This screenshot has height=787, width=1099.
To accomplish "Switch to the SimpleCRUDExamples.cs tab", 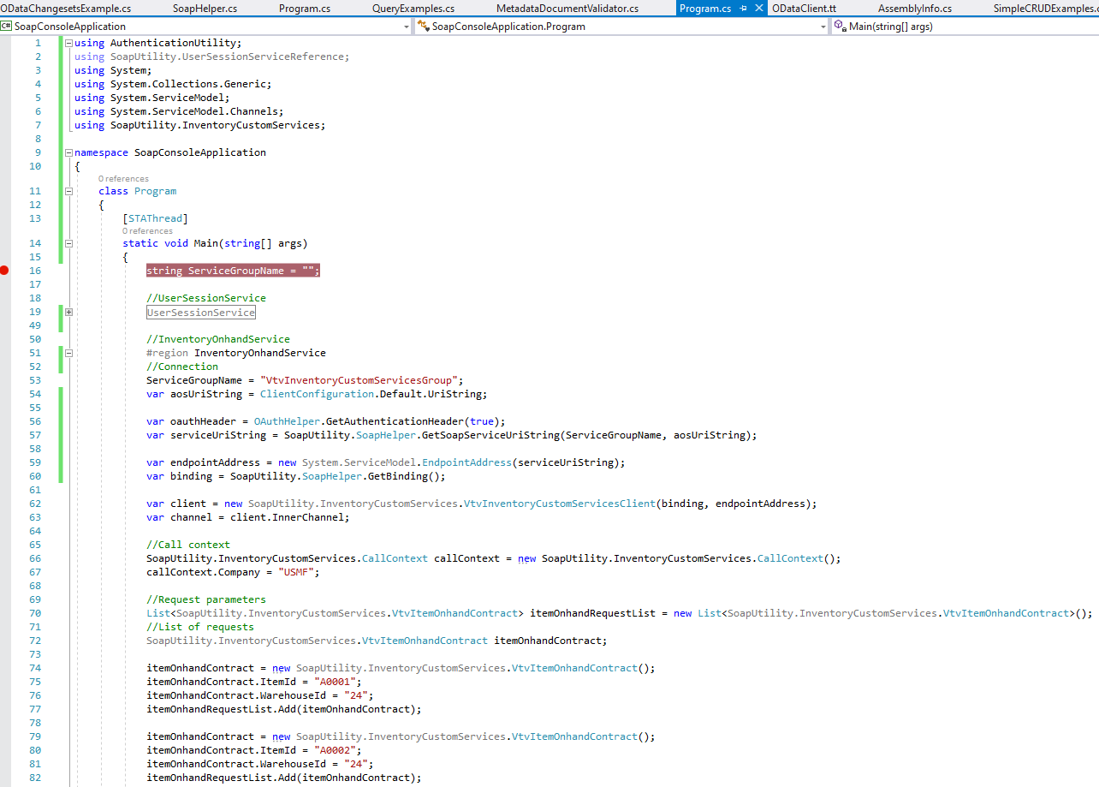I will [x=1045, y=8].
